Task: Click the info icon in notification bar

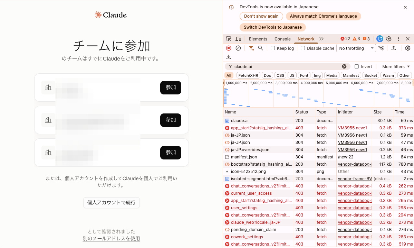Action: click(x=231, y=7)
